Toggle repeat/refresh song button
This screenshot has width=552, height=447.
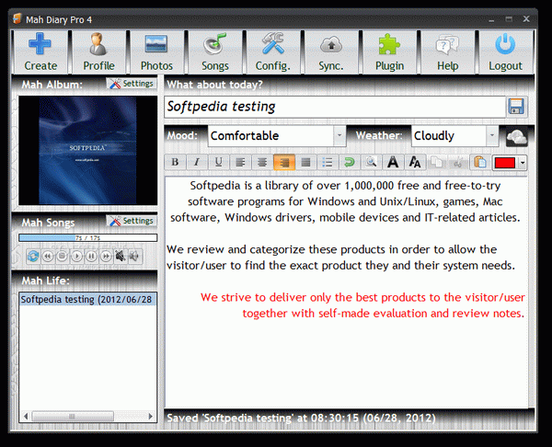coord(33,256)
